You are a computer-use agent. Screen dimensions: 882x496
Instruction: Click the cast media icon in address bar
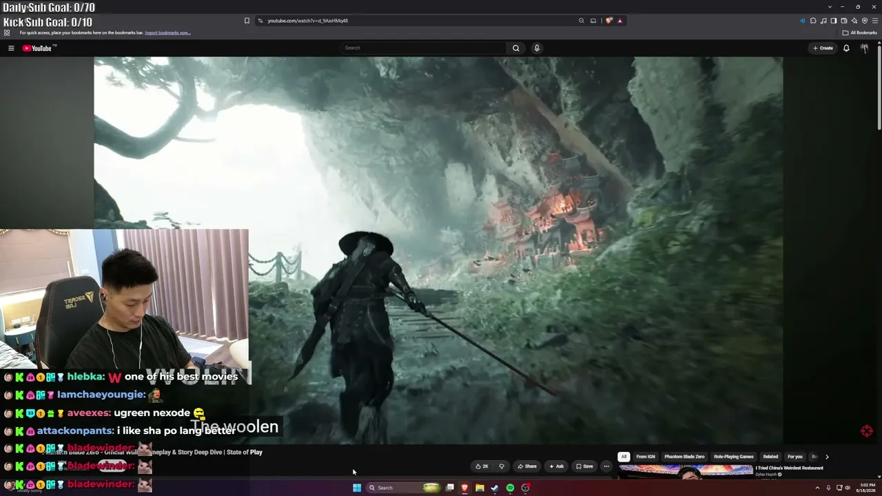tap(593, 21)
